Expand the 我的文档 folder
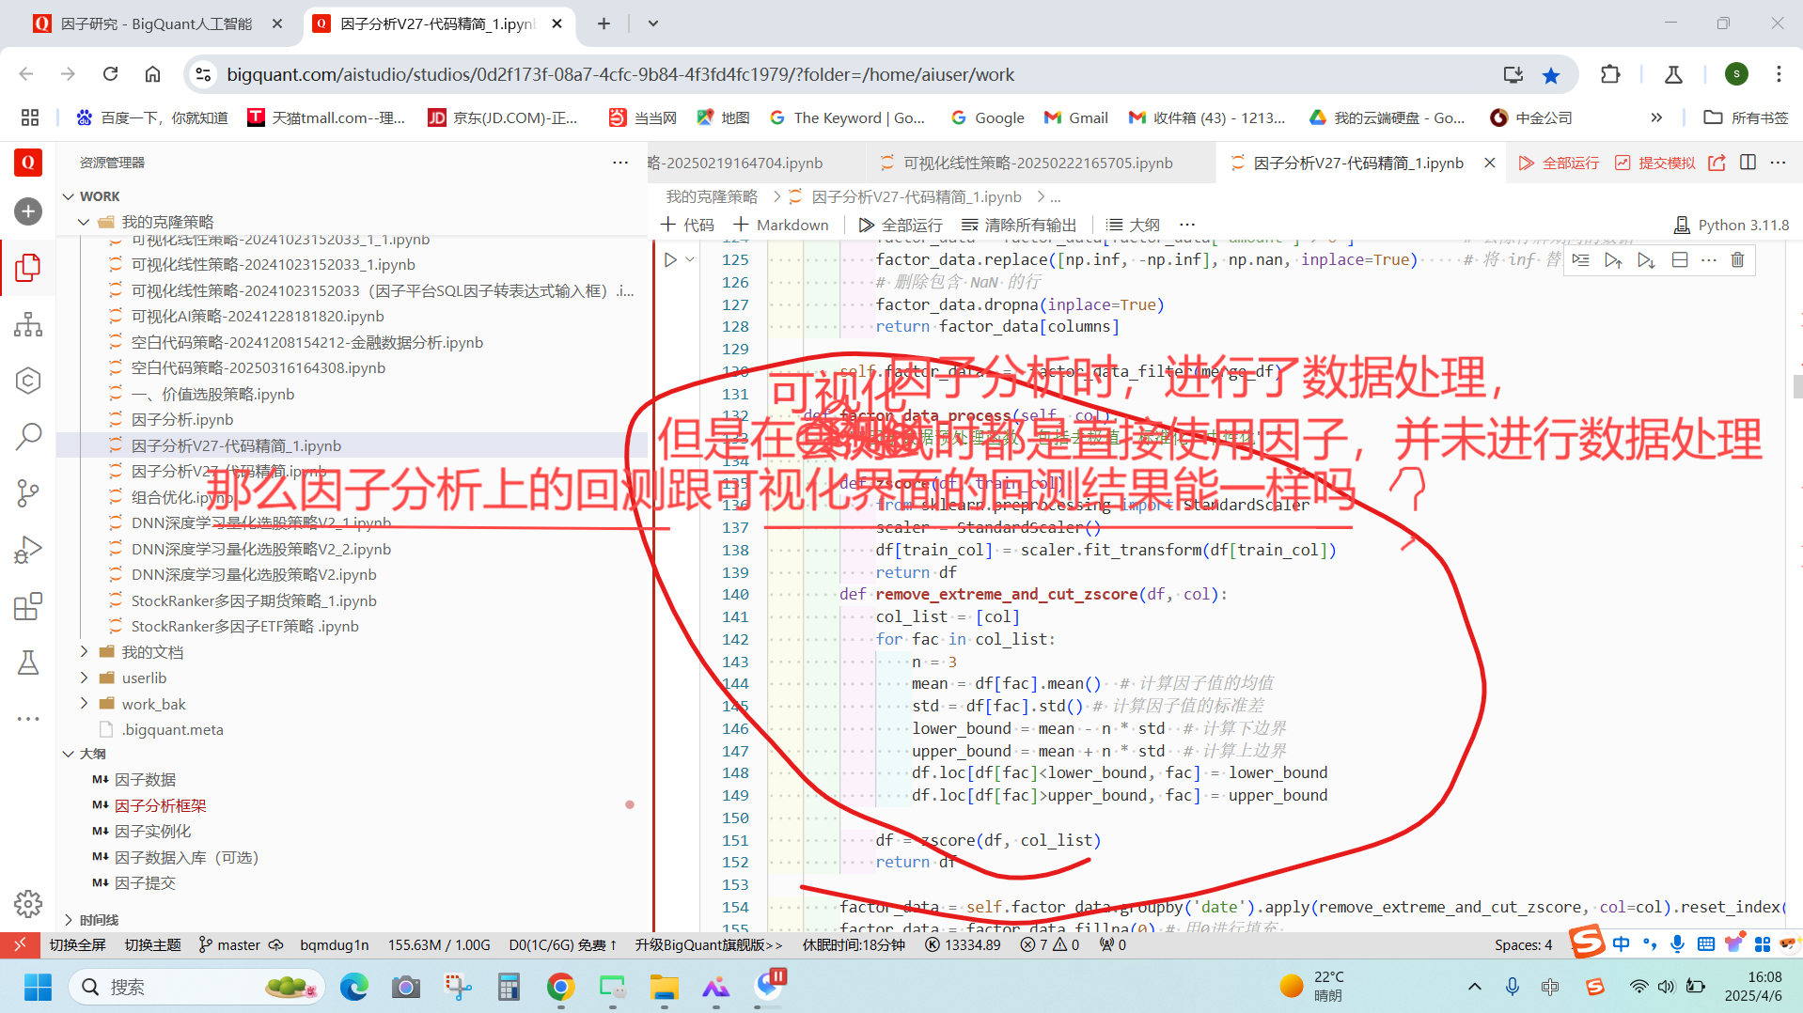The width and height of the screenshot is (1803, 1013). (152, 652)
